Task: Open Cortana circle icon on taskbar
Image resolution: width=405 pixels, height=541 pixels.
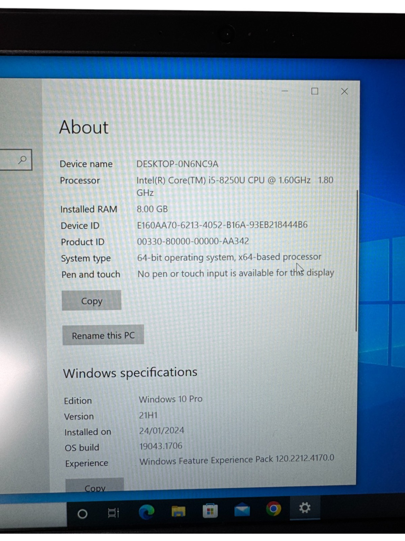Action: tap(82, 514)
